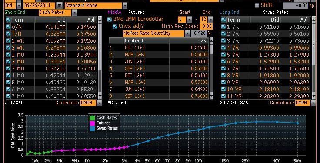The image size is (320, 163).
Task: Click the Long End label
Action: (x=229, y=12)
